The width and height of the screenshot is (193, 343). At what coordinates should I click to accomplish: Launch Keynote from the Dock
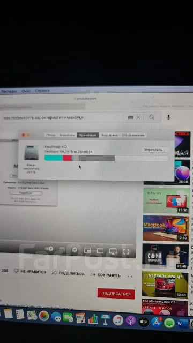[x=106, y=319]
